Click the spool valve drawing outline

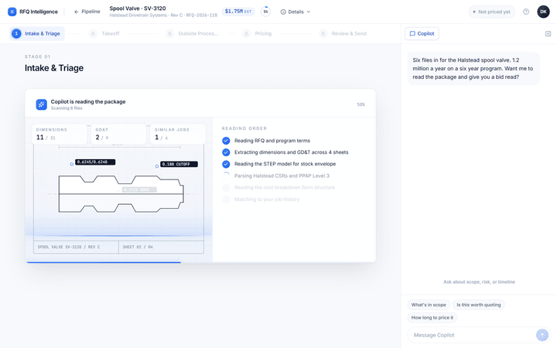pyautogui.click(x=121, y=194)
